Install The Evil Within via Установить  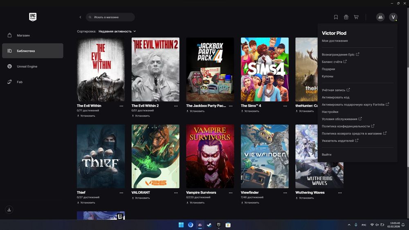[x=86, y=116]
